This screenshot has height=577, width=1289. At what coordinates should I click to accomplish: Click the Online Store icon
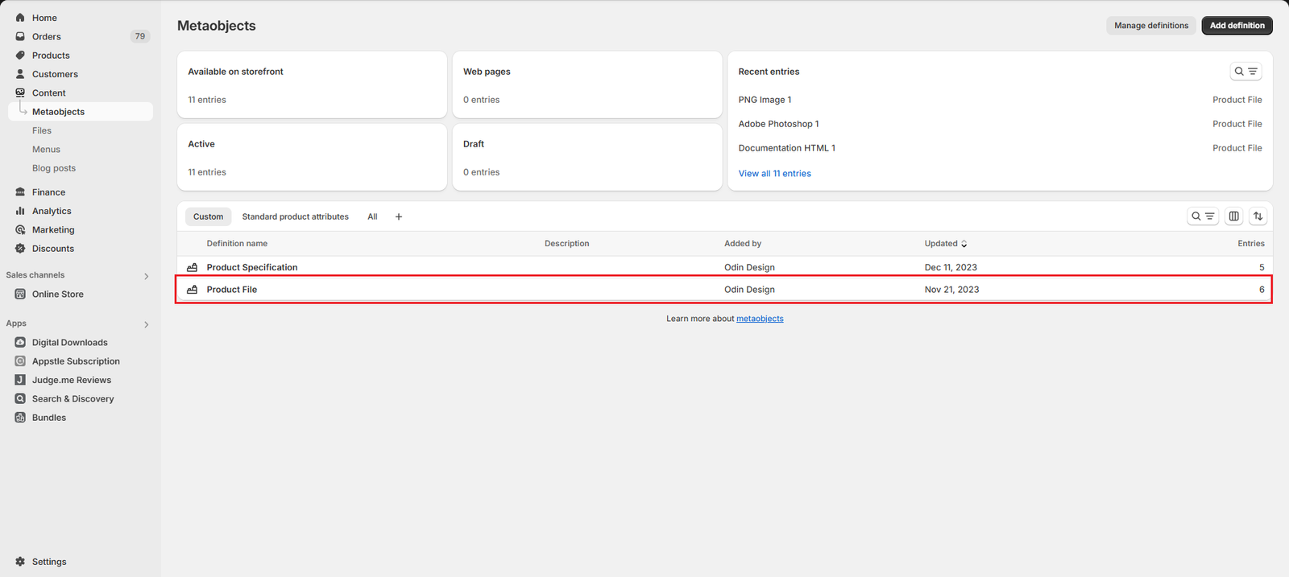[20, 294]
